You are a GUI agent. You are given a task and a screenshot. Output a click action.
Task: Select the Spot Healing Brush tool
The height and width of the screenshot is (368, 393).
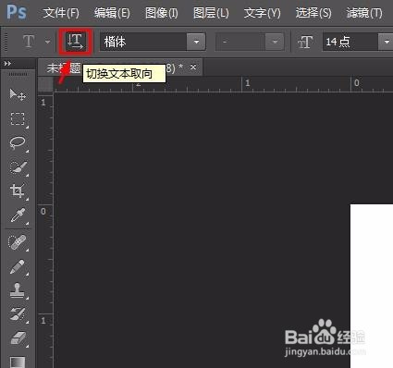pos(18,242)
